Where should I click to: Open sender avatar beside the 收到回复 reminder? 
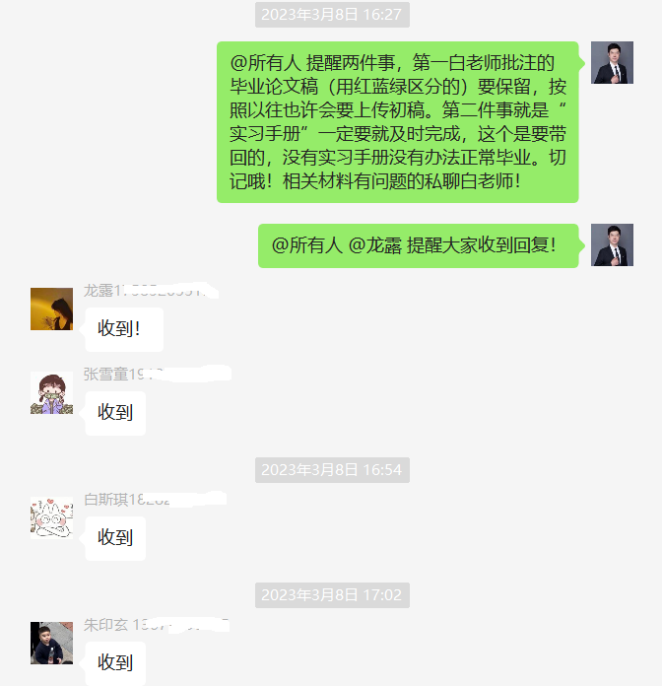(x=612, y=245)
